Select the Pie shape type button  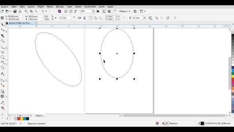click(96, 18)
